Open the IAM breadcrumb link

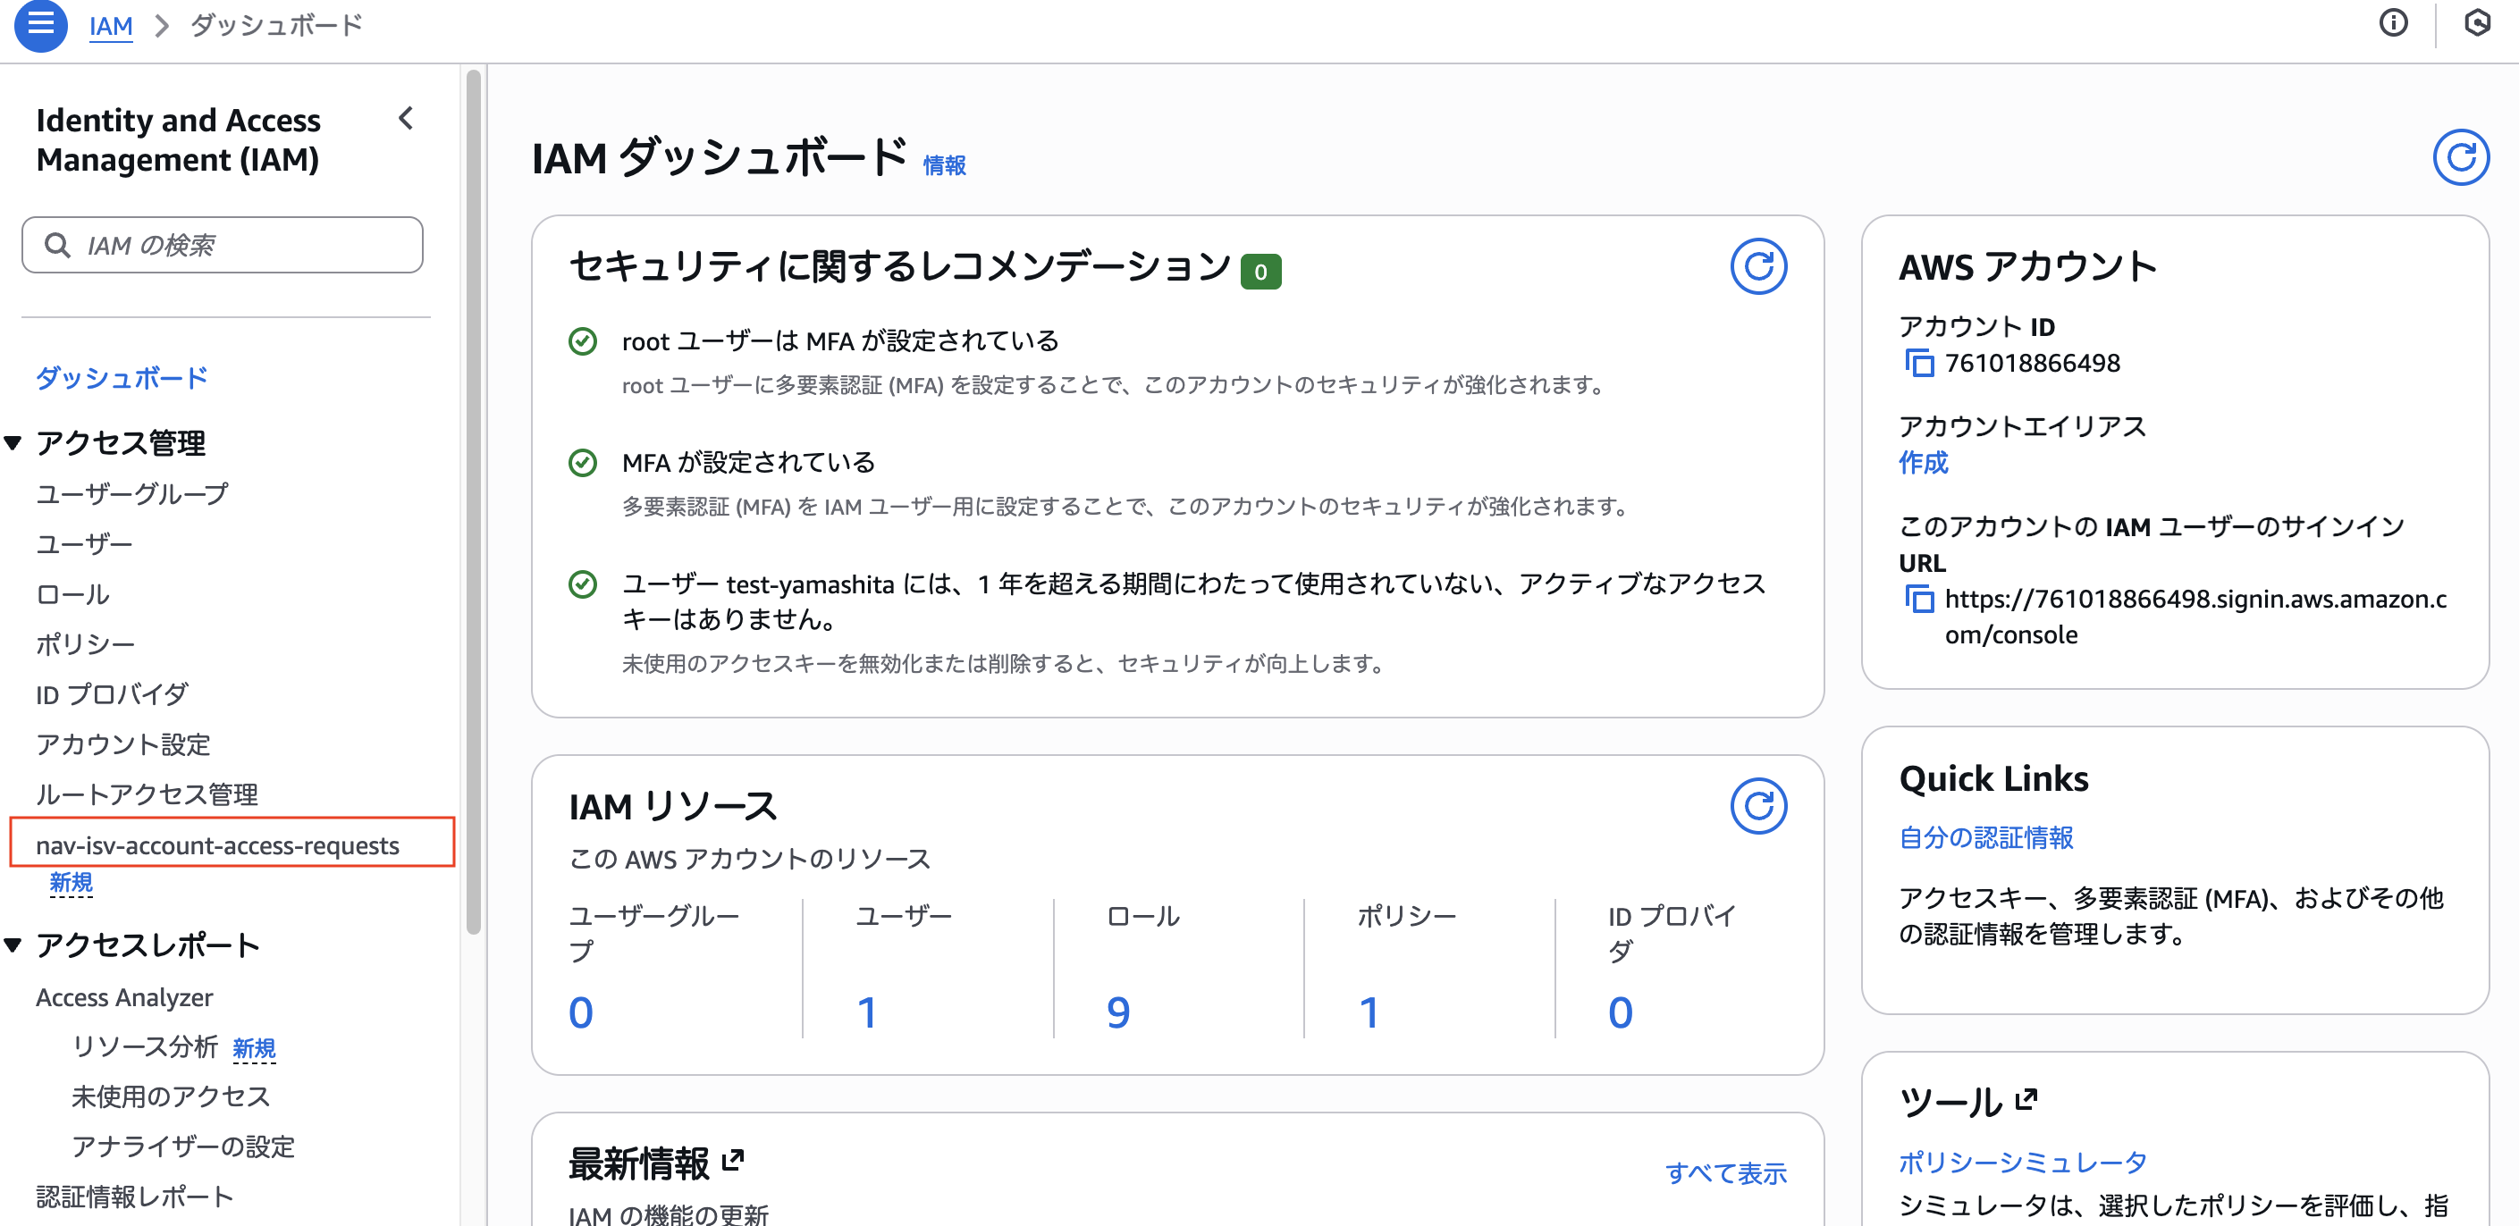point(111,25)
